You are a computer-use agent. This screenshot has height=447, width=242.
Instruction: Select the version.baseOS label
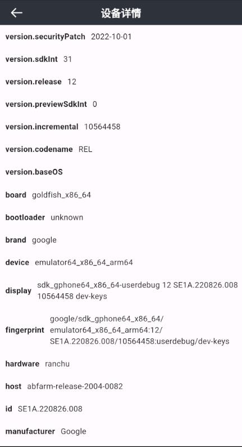[34, 172]
